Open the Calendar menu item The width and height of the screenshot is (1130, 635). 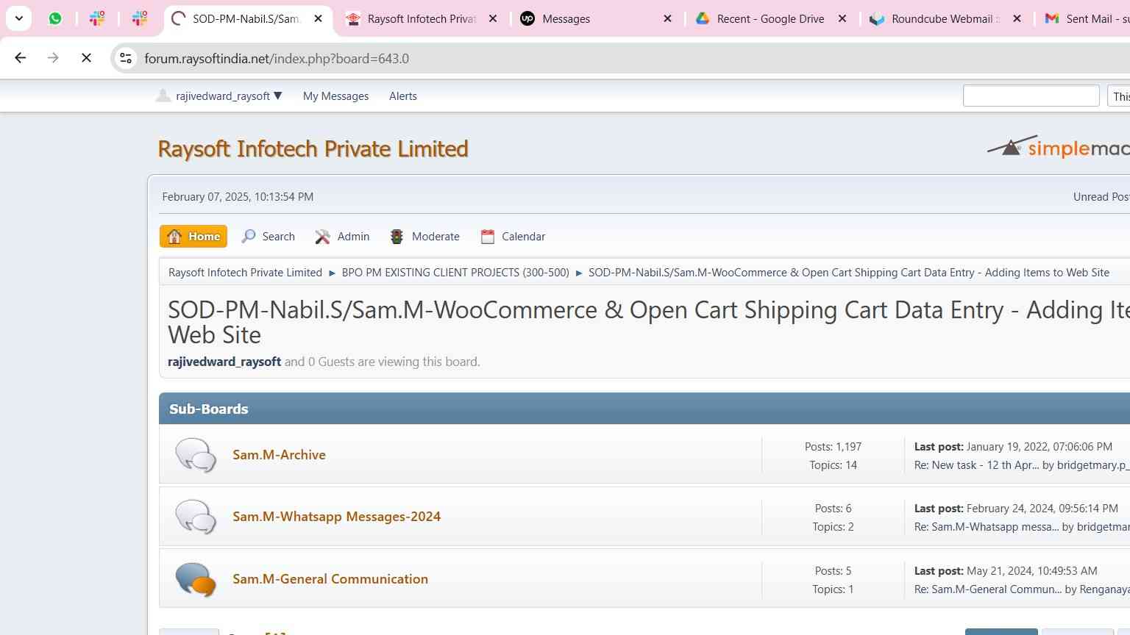pos(513,237)
